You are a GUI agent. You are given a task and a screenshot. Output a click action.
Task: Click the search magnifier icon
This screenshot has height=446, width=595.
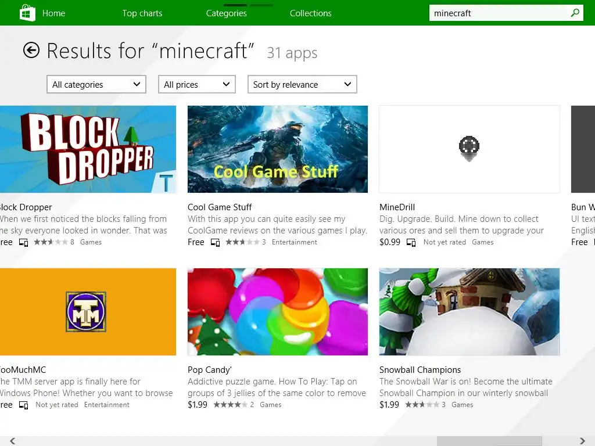point(575,13)
